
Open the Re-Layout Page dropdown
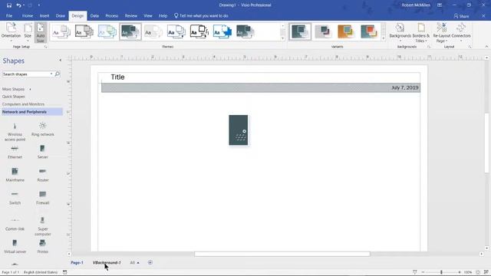pos(442,32)
